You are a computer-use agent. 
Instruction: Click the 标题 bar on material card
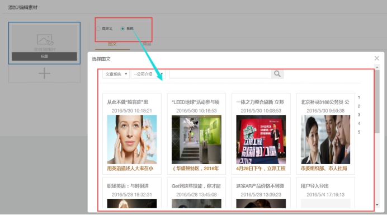(44, 57)
